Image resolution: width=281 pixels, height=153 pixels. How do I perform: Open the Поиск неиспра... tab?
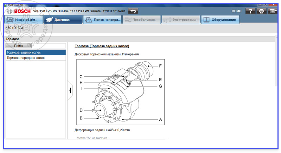pyautogui.click(x=102, y=20)
